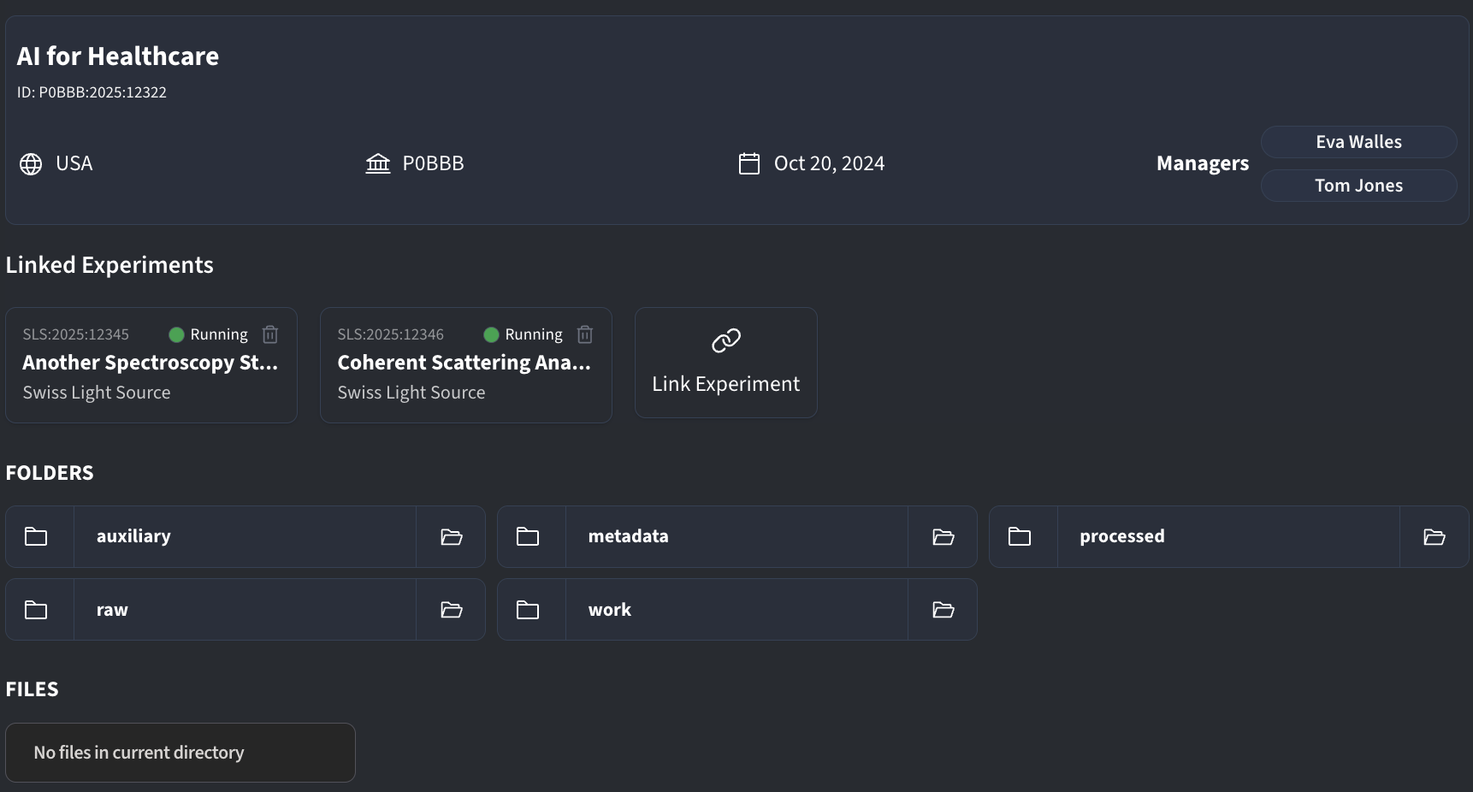Click the calendar icon beside Oct 20, 2024
This screenshot has height=792, width=1473.
(749, 163)
